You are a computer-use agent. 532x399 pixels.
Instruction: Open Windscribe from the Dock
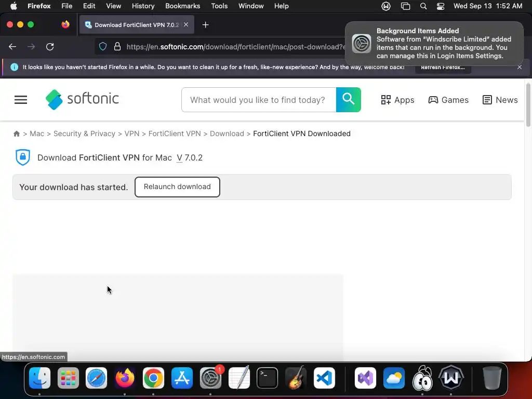coord(451,378)
